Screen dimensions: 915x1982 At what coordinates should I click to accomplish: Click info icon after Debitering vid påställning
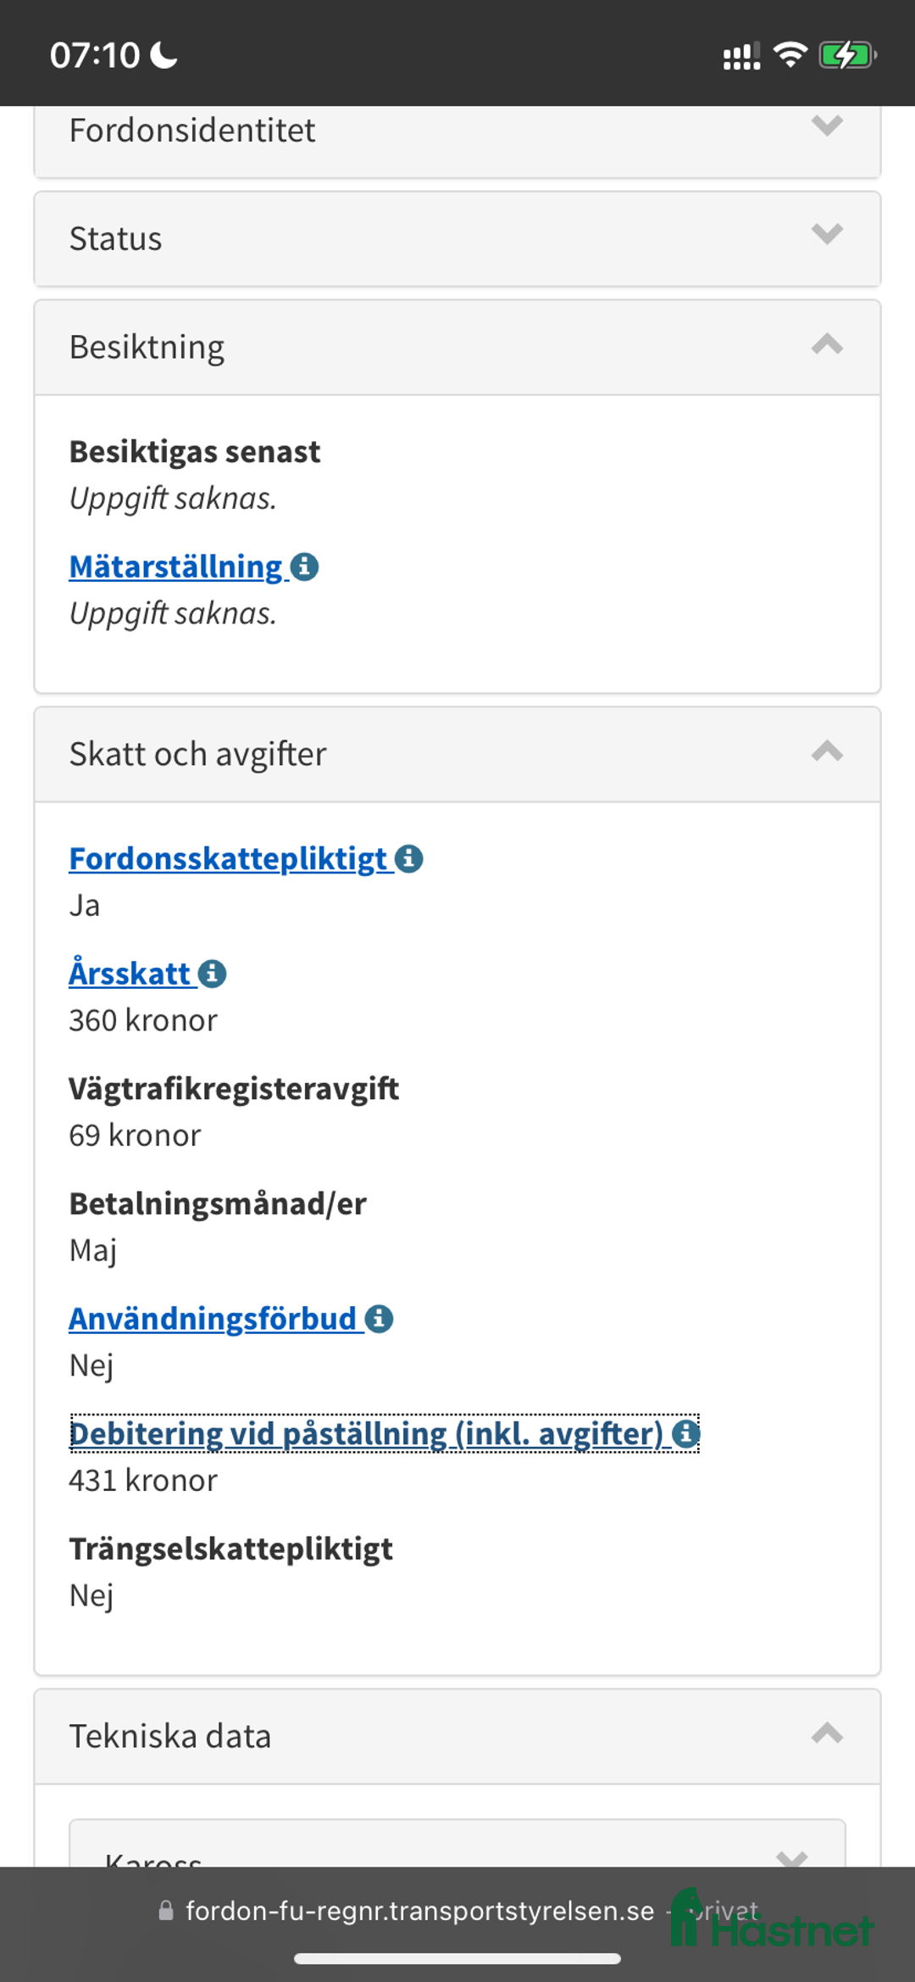(685, 1433)
